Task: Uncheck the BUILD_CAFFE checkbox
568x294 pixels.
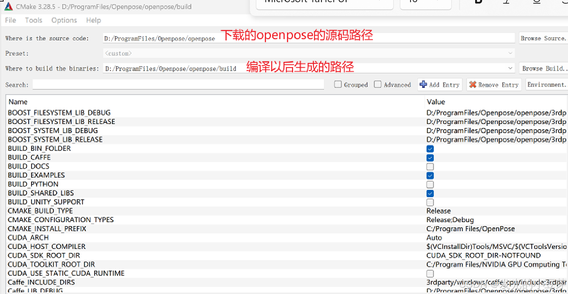Action: 430,158
